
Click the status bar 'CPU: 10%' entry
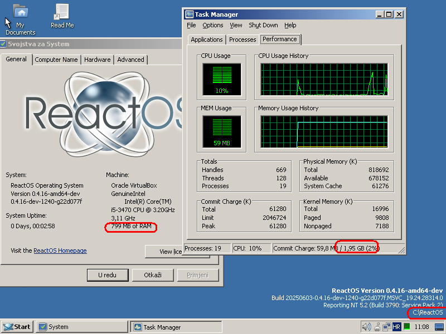pyautogui.click(x=251, y=248)
